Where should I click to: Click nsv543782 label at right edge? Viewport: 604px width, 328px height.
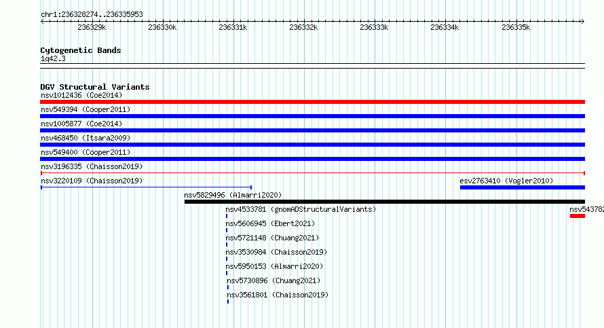point(586,209)
